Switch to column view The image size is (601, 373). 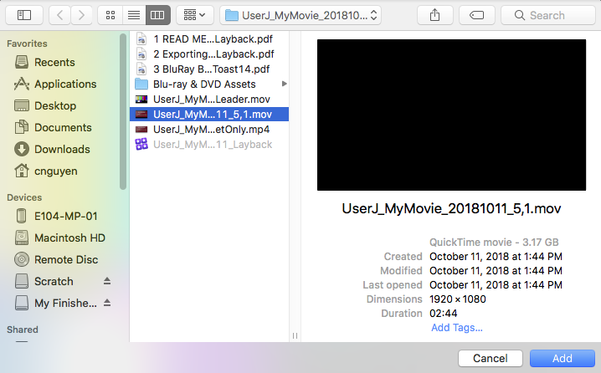click(157, 15)
